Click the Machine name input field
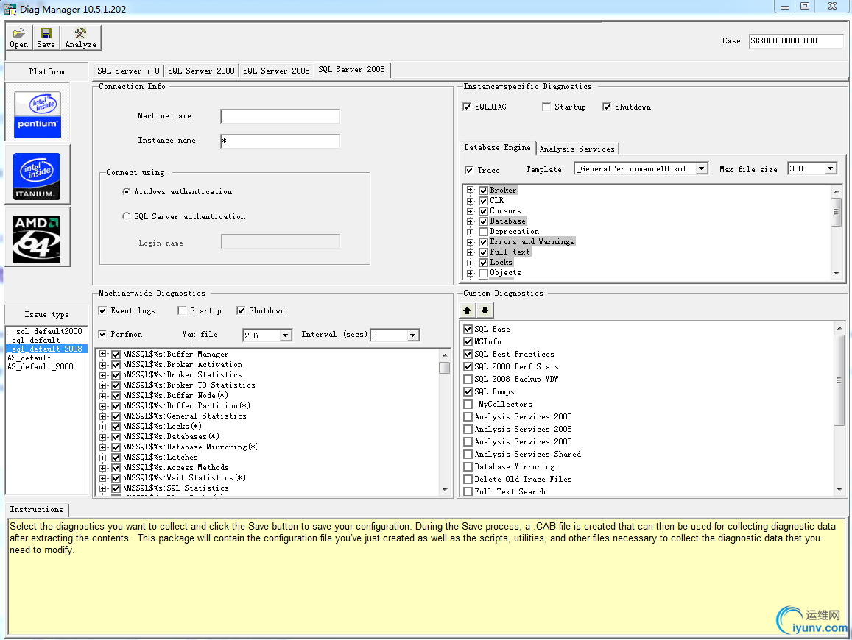The image size is (852, 640). pos(281,116)
